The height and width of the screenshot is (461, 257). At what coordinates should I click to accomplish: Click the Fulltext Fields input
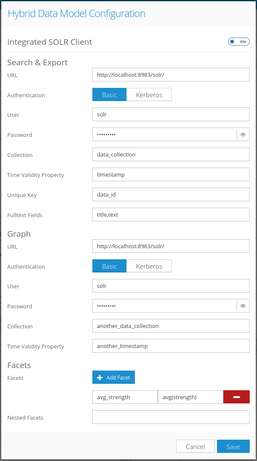click(171, 215)
